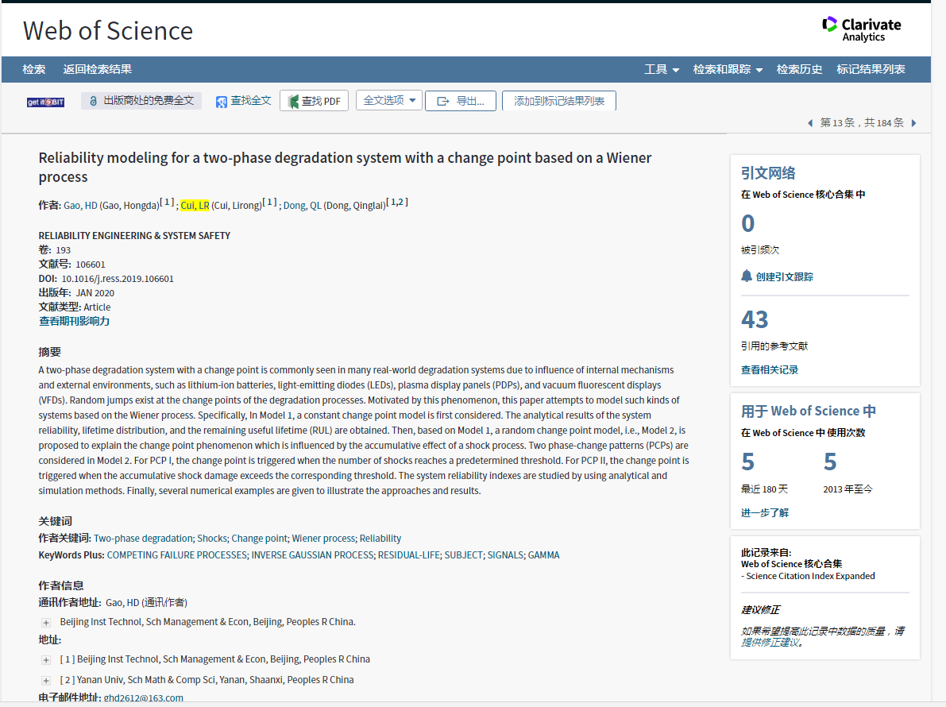Click the publication date JAN 2020
The image size is (946, 707).
pyautogui.click(x=95, y=293)
